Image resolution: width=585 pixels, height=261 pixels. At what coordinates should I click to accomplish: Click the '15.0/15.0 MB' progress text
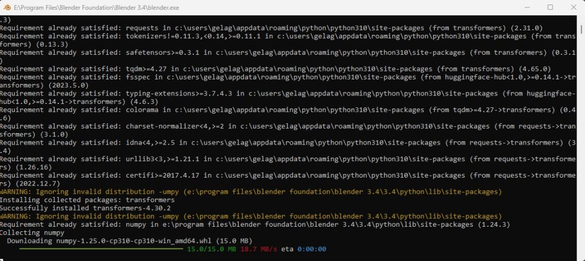(x=211, y=249)
